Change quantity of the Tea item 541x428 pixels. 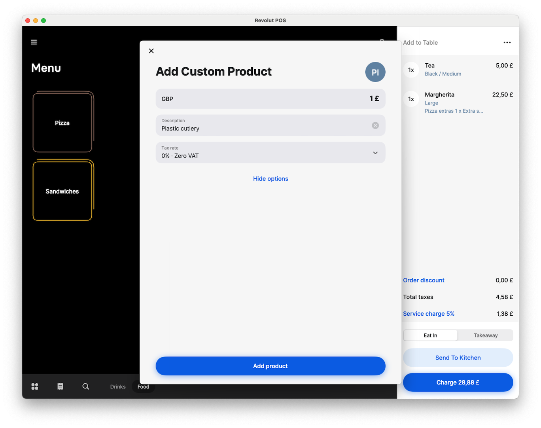click(411, 70)
